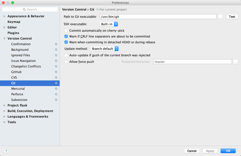The height and width of the screenshot is (156, 241).
Task: Click the Path to Git executable field
Action: [x=158, y=17]
